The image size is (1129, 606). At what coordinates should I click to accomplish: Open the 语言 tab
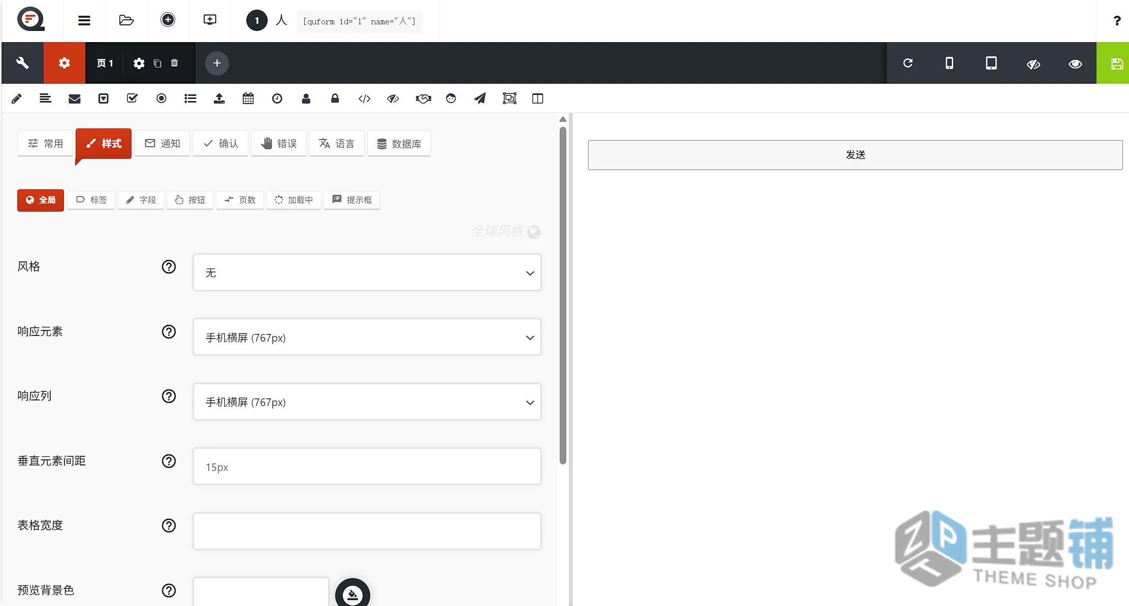tap(337, 144)
